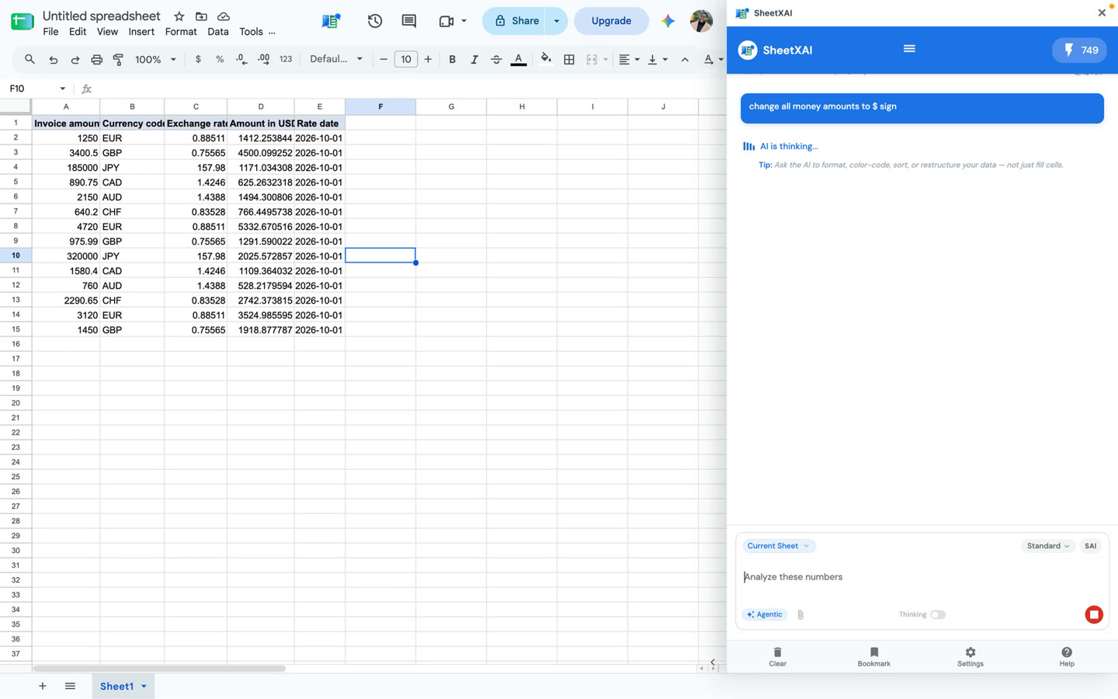Open the Share options arrow

point(557,21)
